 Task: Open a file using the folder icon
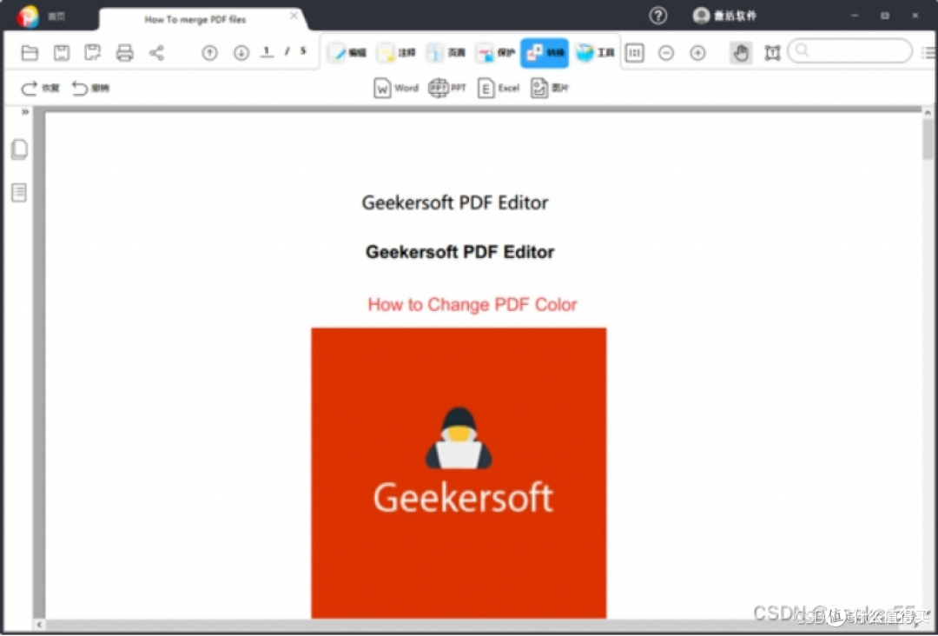click(x=29, y=52)
